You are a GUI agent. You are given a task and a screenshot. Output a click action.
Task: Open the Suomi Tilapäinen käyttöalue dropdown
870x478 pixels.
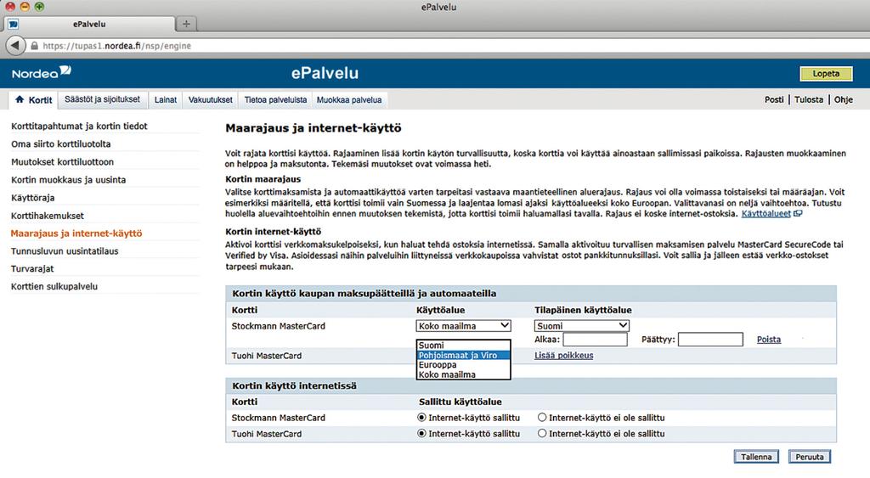pyautogui.click(x=581, y=326)
